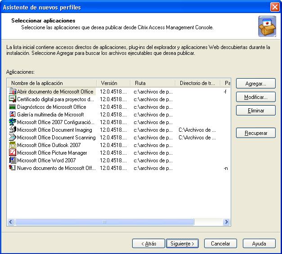The image size is (282, 254).
Task: Click the horizontal scrollbar thumb
Action: tap(104, 222)
